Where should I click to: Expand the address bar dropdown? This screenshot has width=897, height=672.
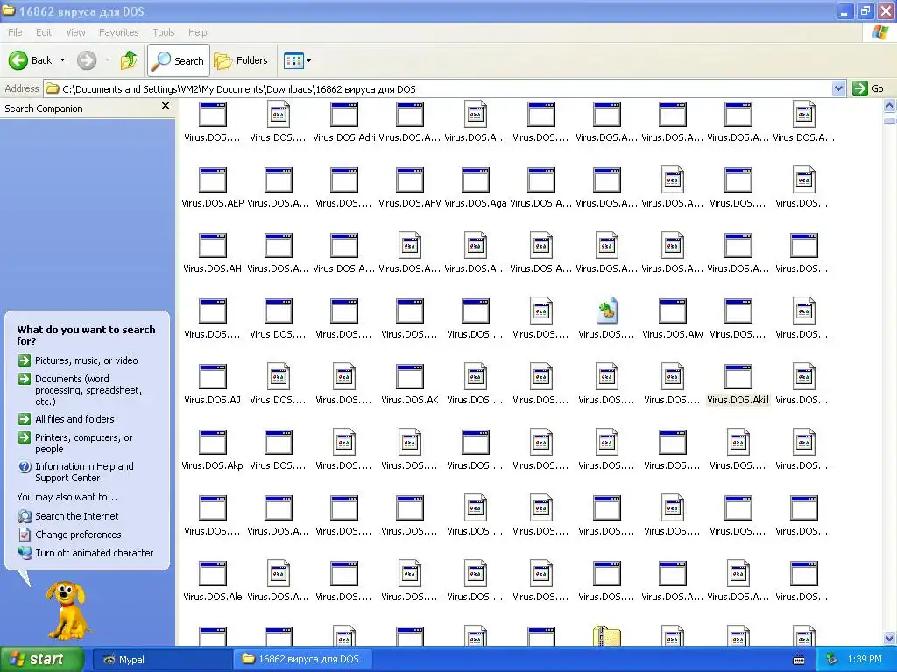click(x=838, y=88)
